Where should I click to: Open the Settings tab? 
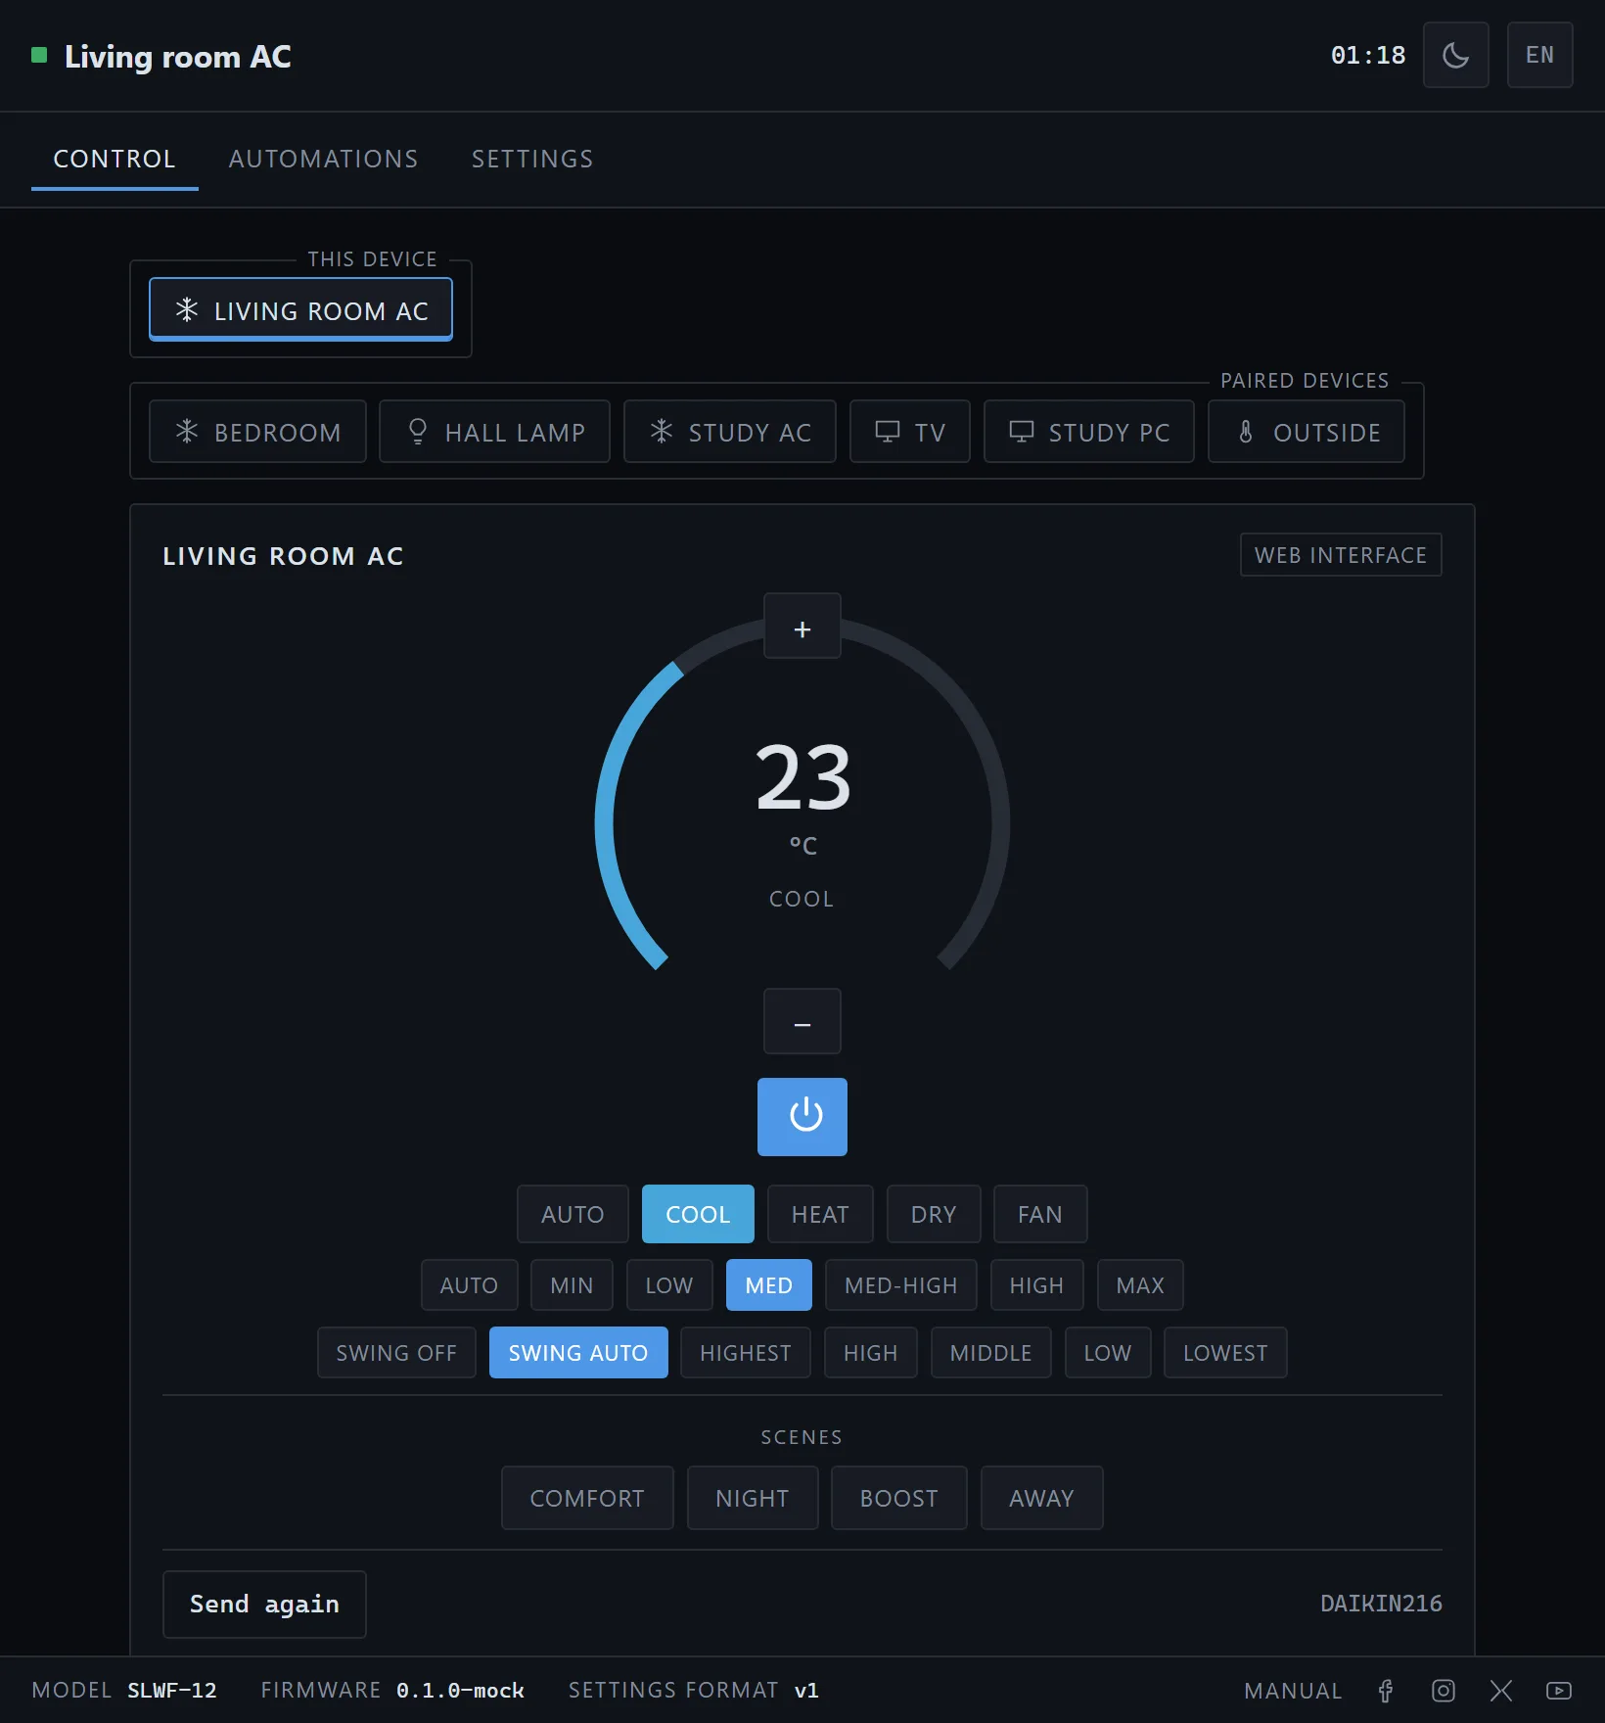pos(532,159)
